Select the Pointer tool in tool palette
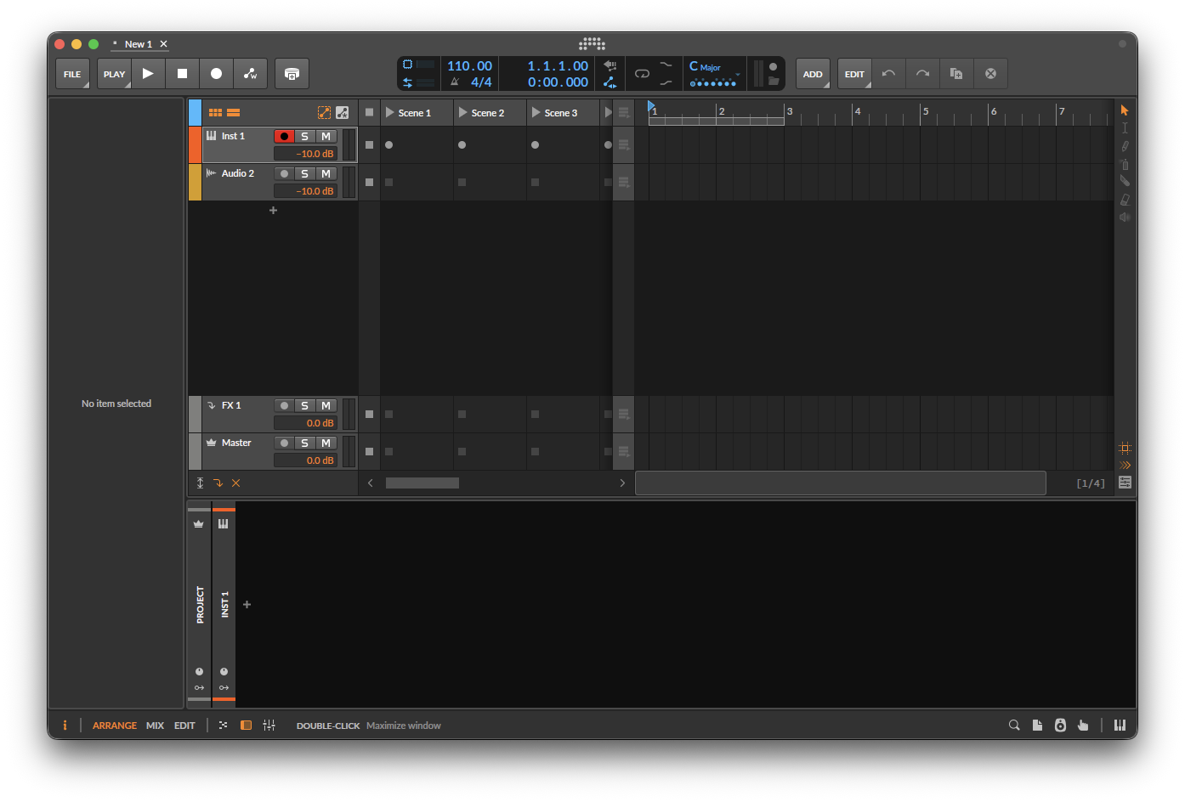The height and width of the screenshot is (802, 1185). pos(1125,110)
